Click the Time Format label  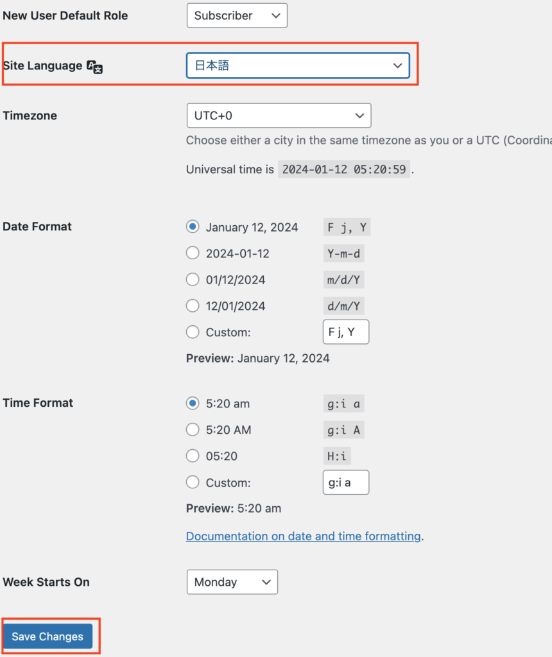(x=38, y=403)
